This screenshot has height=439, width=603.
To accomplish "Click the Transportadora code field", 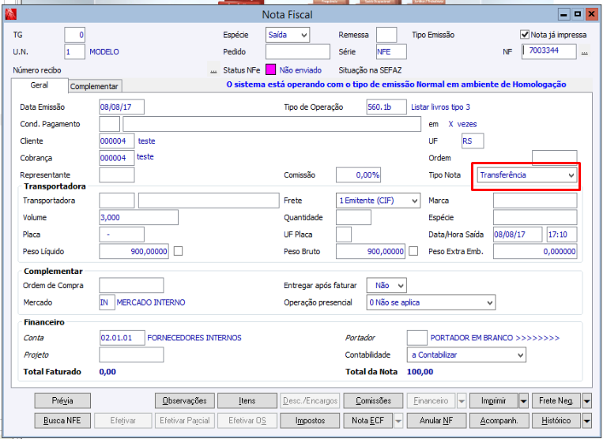I will (117, 201).
